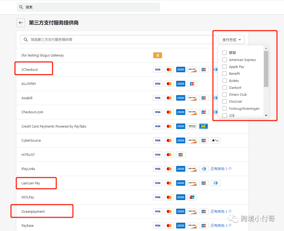Click the search magnifier icon in the top bar

click(x=21, y=7)
